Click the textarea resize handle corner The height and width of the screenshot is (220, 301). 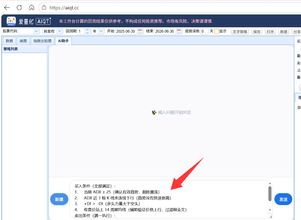(x=271, y=217)
